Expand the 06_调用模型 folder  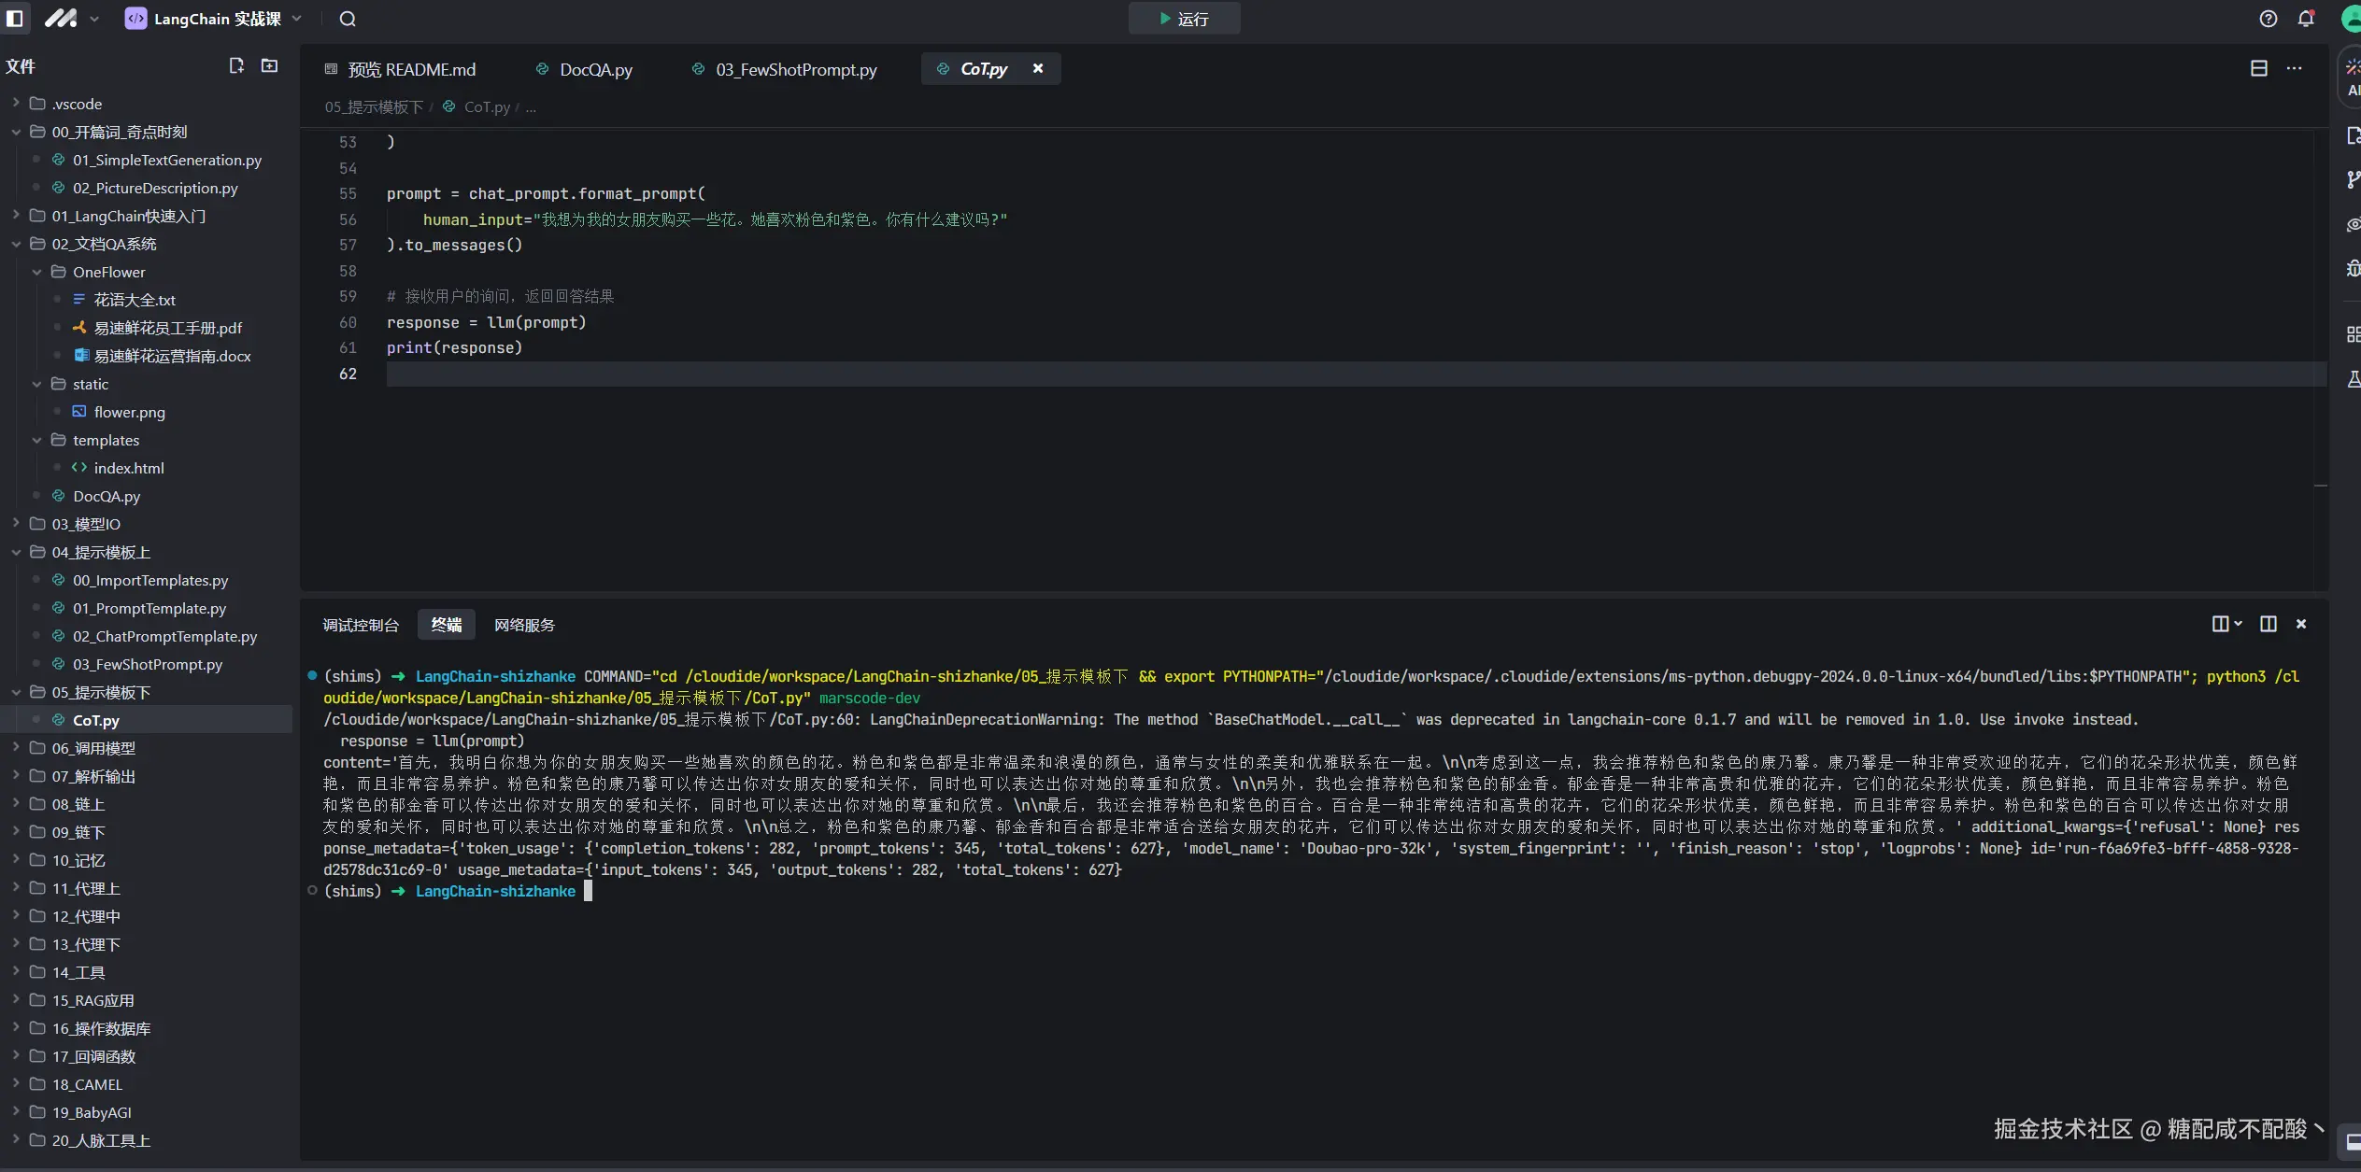pyautogui.click(x=93, y=748)
